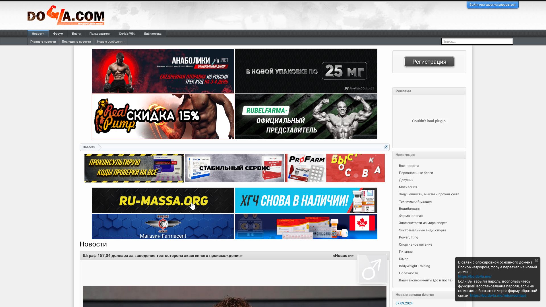546x307 pixels.
Task: Open Юмор in navigation
Action: [404, 259]
